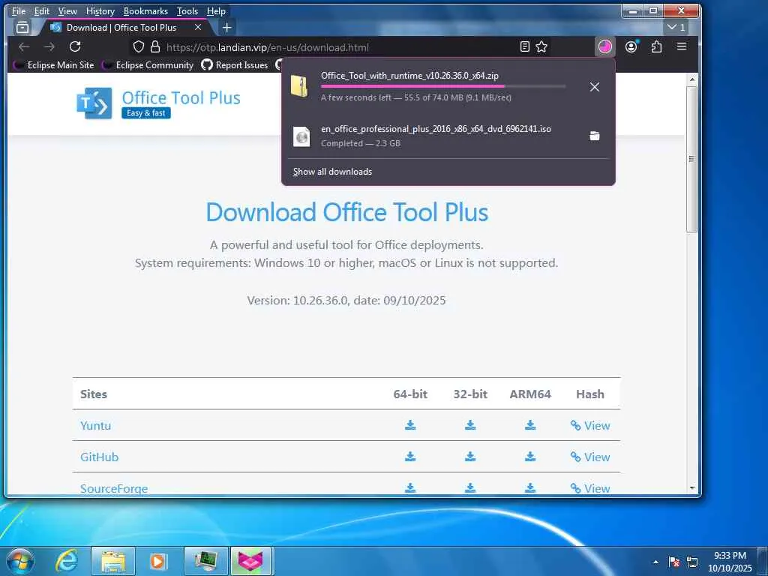This screenshot has height=576, width=768.
Task: View hash for GitHub row
Action: [x=590, y=457]
